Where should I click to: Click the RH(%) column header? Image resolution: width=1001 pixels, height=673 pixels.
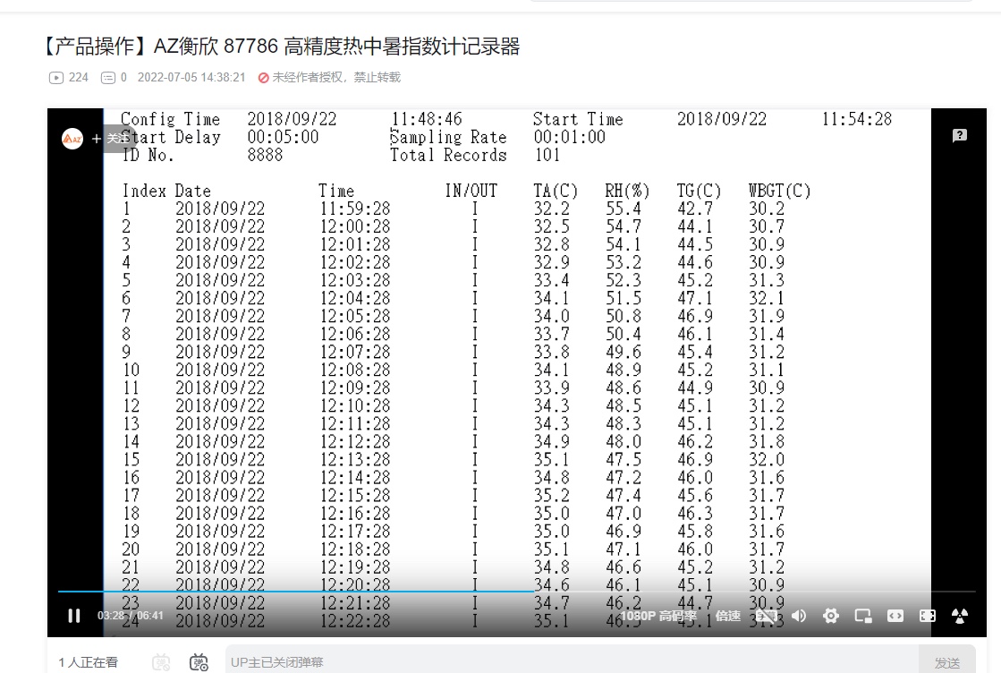[x=627, y=191]
